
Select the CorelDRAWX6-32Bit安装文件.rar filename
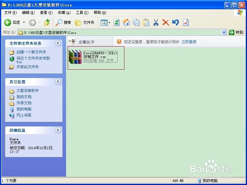coord(101,55)
